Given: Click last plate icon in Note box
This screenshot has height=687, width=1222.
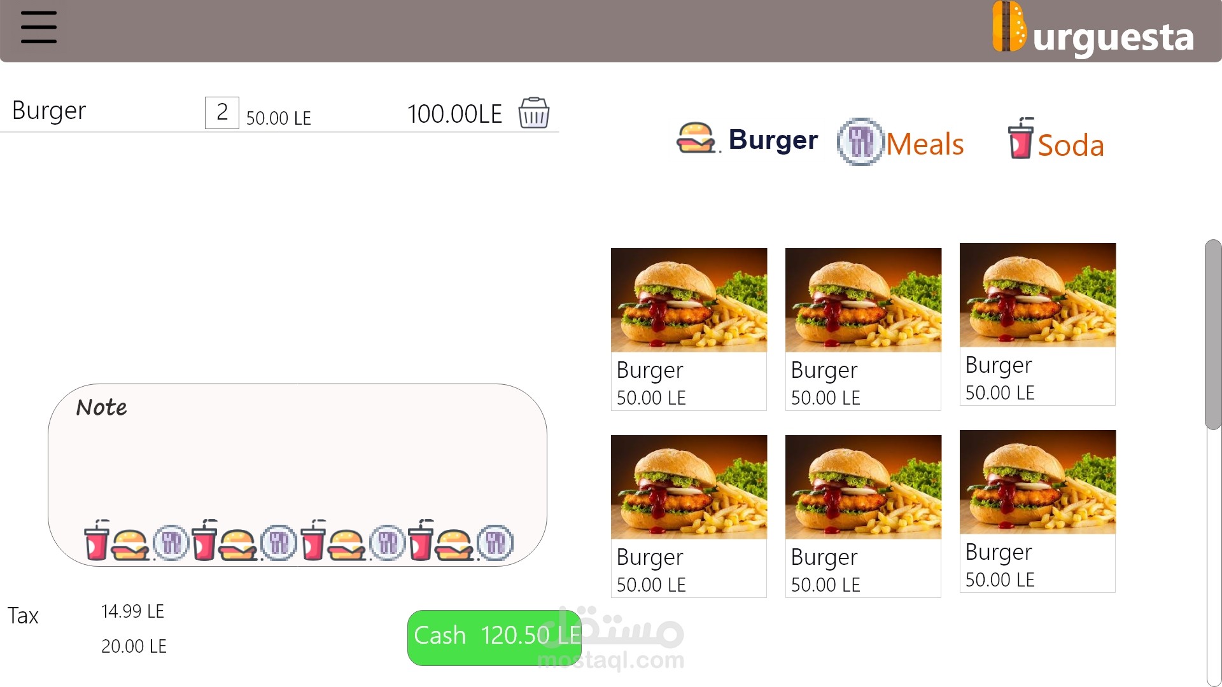Looking at the screenshot, I should (495, 543).
